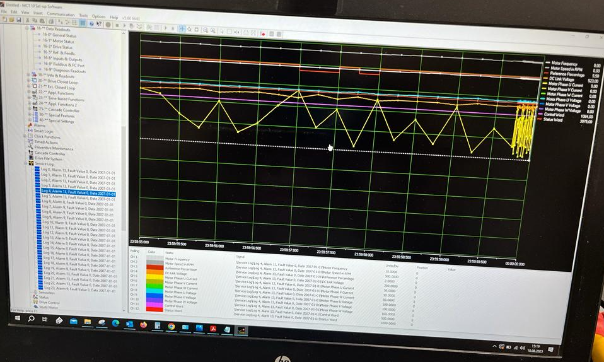
Task: Click the Preventive Maintenance wrench icon
Action: click(30, 148)
